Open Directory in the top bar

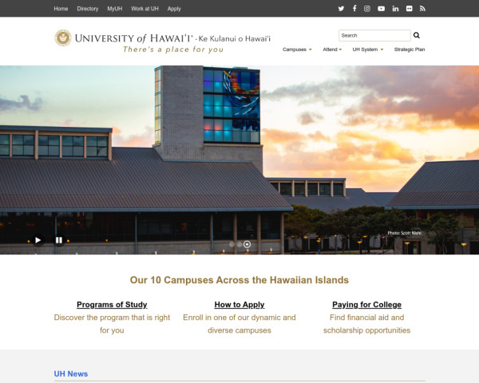point(88,8)
